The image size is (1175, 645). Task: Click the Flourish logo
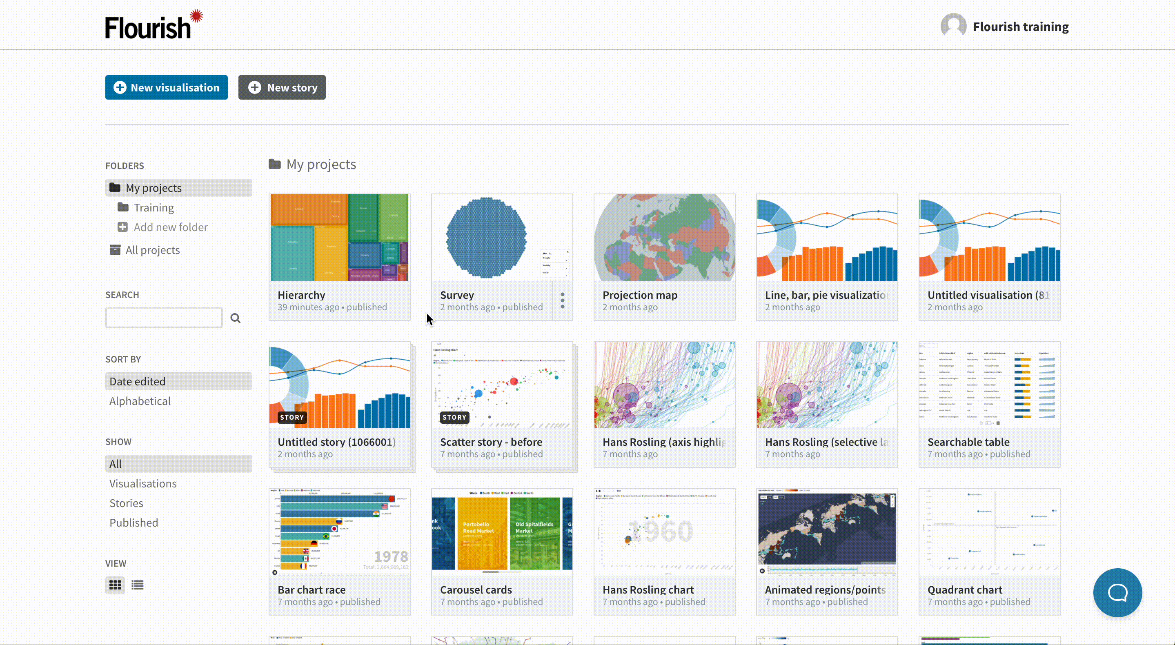point(154,24)
